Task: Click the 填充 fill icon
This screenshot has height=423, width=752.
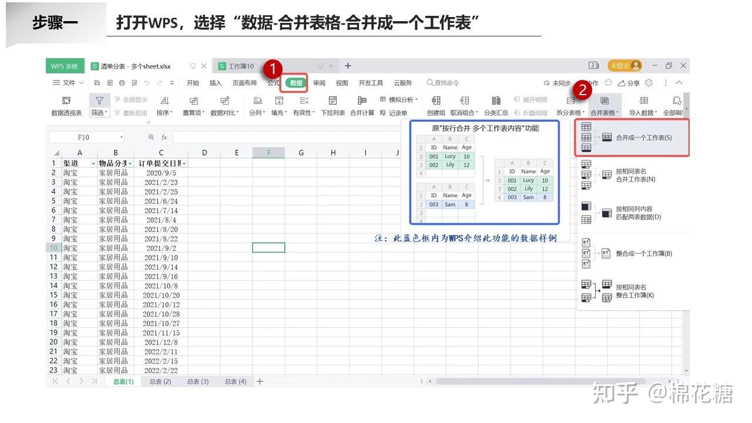Action: pos(280,100)
